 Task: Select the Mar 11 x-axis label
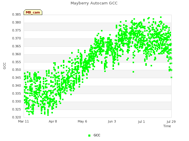tap(23, 121)
